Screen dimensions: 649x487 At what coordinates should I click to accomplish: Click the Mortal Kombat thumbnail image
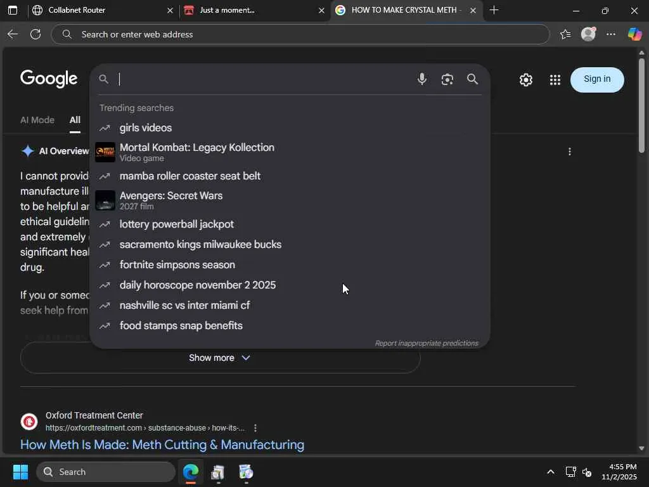coord(105,152)
